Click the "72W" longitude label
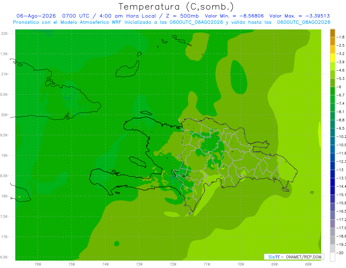 pos(173,264)
